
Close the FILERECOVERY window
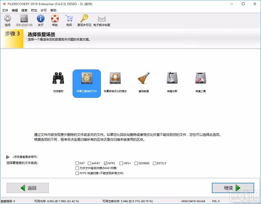[x=255, y=4]
